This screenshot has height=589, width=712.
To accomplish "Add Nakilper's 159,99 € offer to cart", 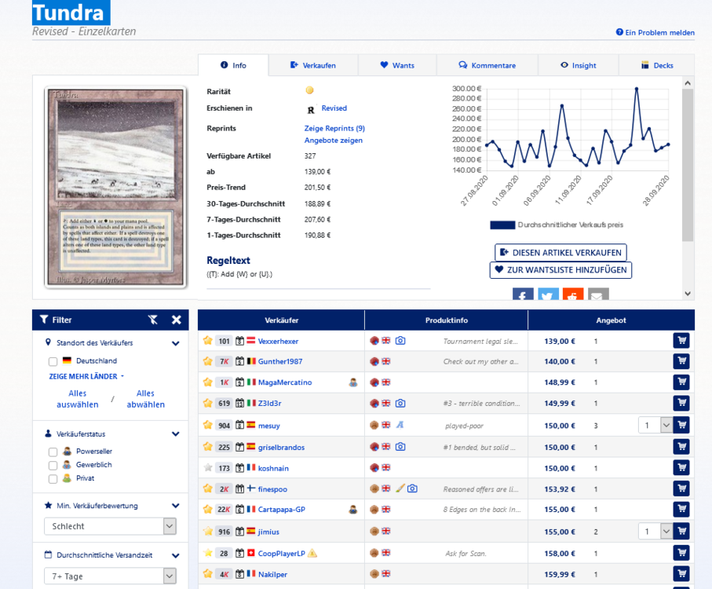I will coord(681,574).
